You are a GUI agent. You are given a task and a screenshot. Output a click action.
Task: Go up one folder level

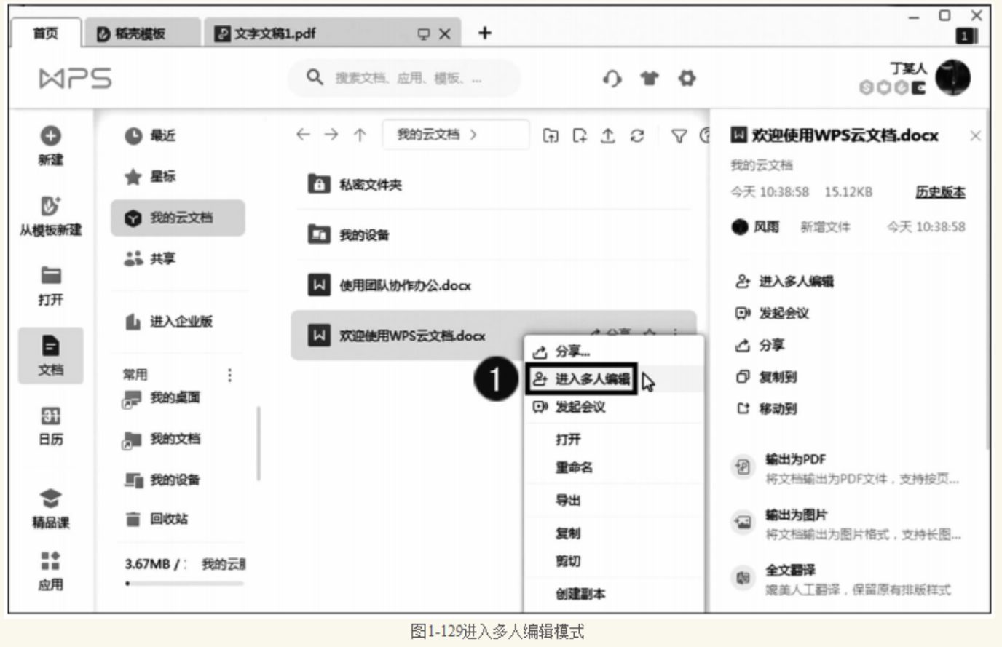(360, 135)
